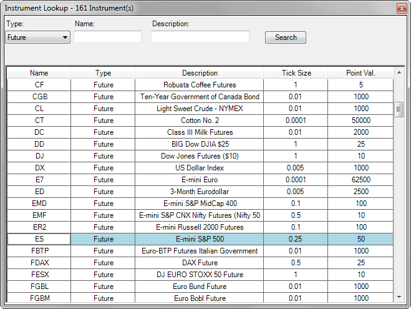Screen dimensions: 411x309
Task: Select the CGB instrument name cell
Action: [x=39, y=97]
